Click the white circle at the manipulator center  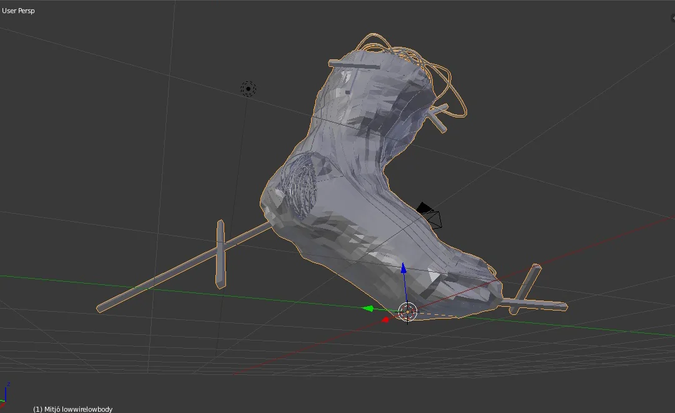pos(408,312)
